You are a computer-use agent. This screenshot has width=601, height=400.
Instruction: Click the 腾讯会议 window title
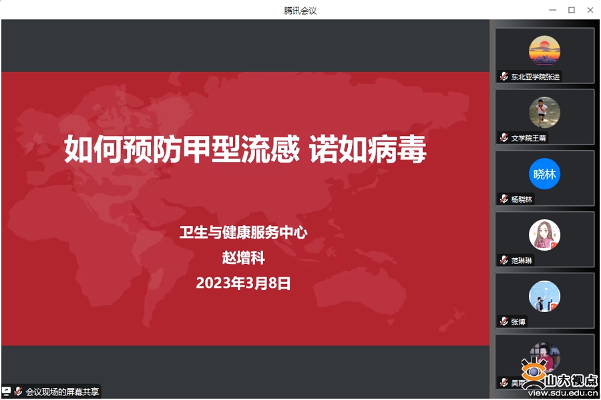[x=300, y=10]
